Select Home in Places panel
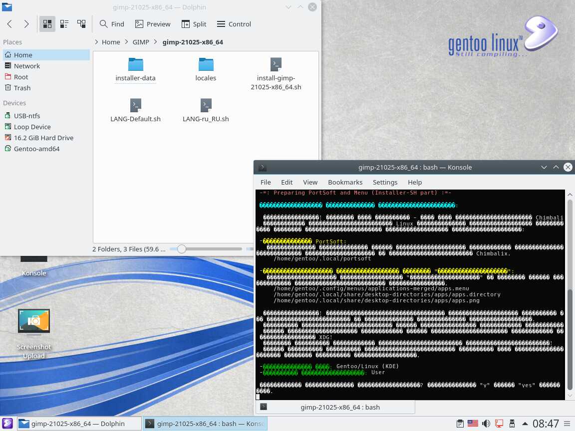575x431 pixels. point(45,55)
